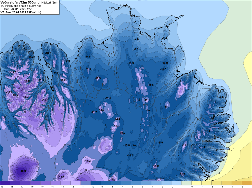This screenshot has width=252, height=188.
Task: Click the -16.0 temperature value
Action: [45, 100]
